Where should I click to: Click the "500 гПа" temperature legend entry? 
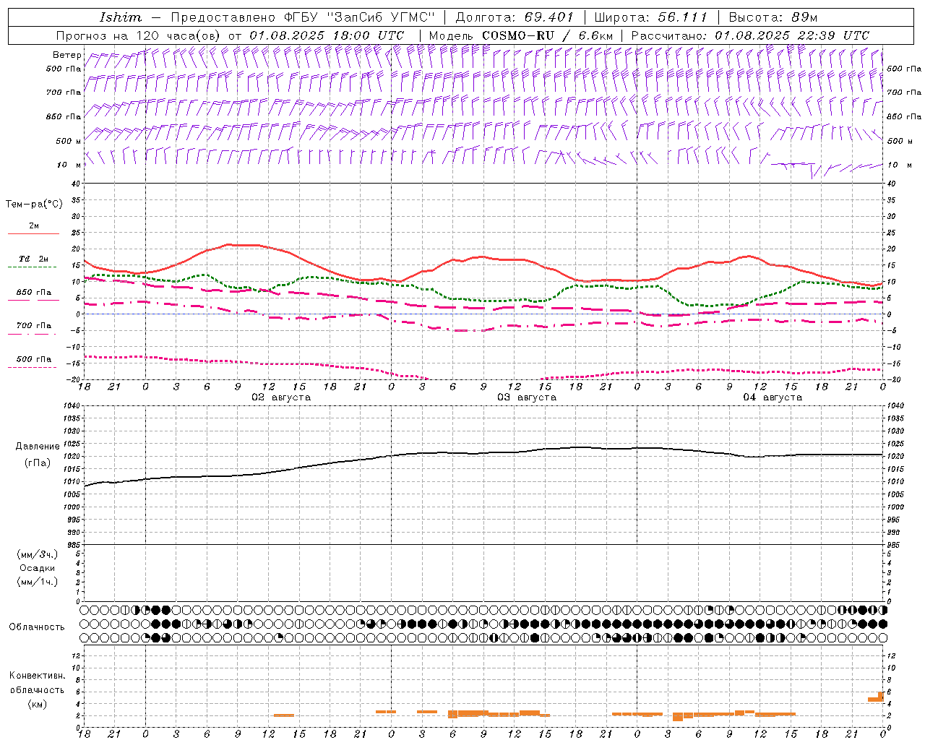click(x=34, y=359)
